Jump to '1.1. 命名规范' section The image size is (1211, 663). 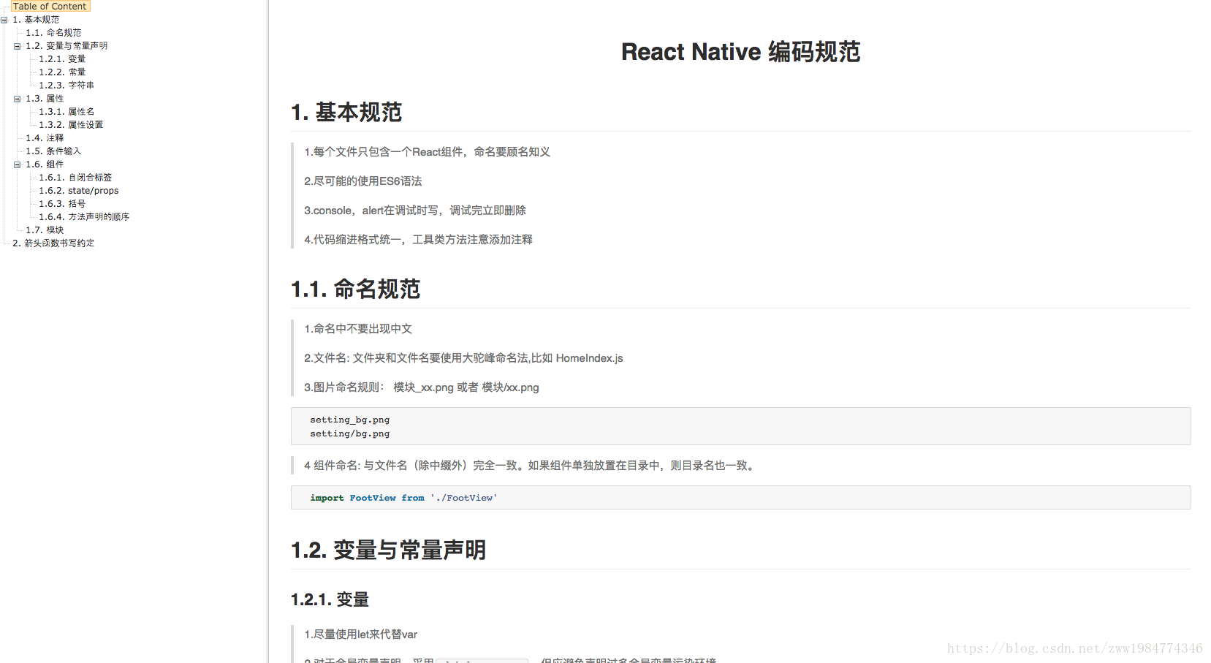pos(53,33)
